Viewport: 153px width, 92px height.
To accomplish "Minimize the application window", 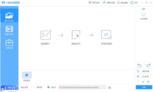I will pos(142,3).
